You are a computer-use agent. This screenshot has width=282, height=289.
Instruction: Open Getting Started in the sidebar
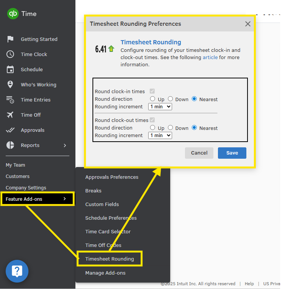tap(39, 39)
